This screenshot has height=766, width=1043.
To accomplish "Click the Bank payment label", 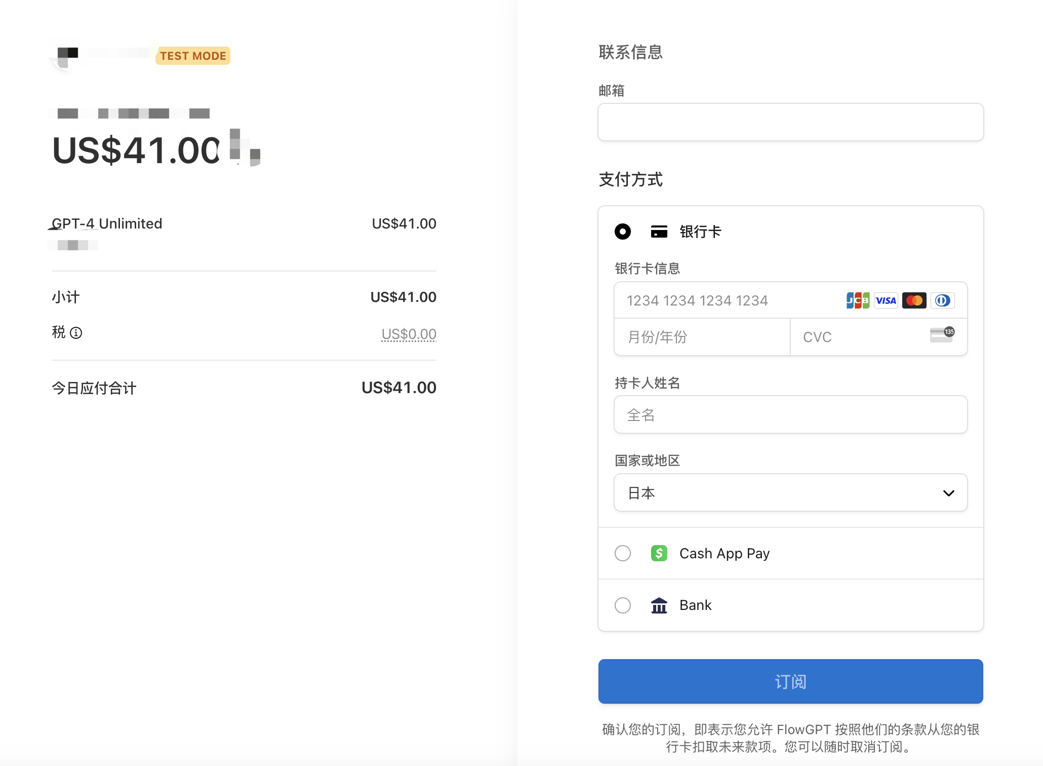I will (x=695, y=605).
